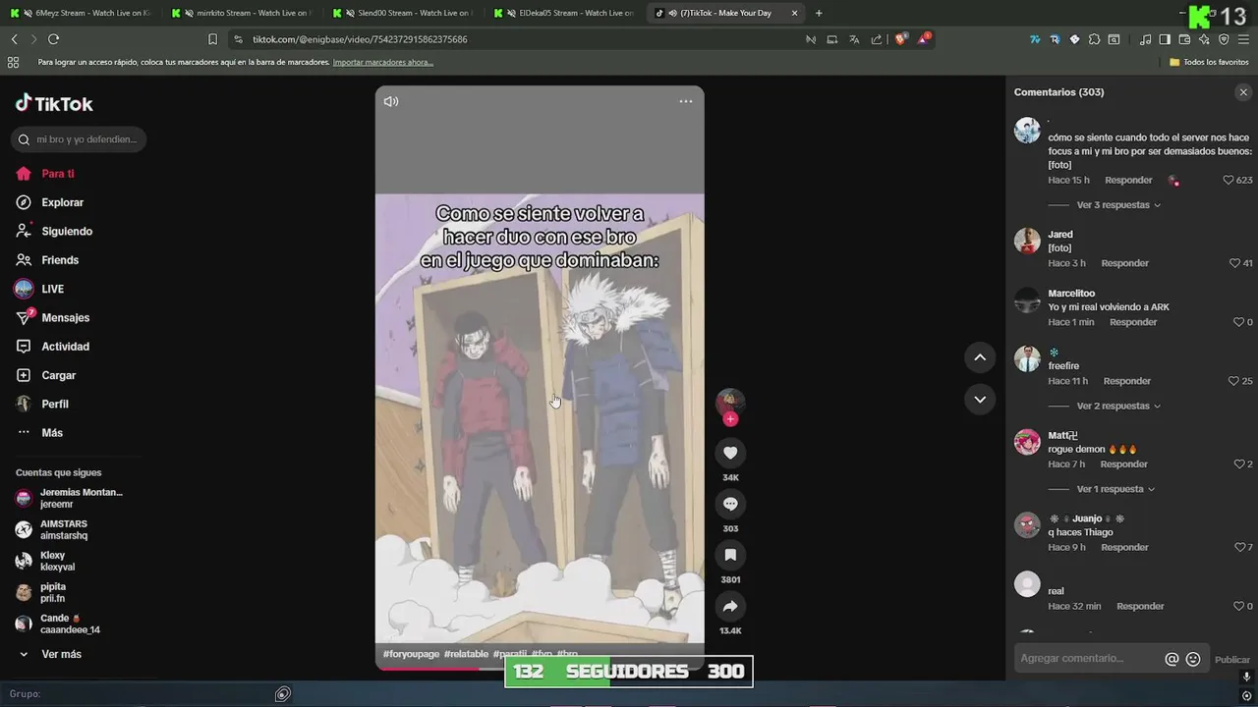Click the TikTok search field

(x=79, y=139)
